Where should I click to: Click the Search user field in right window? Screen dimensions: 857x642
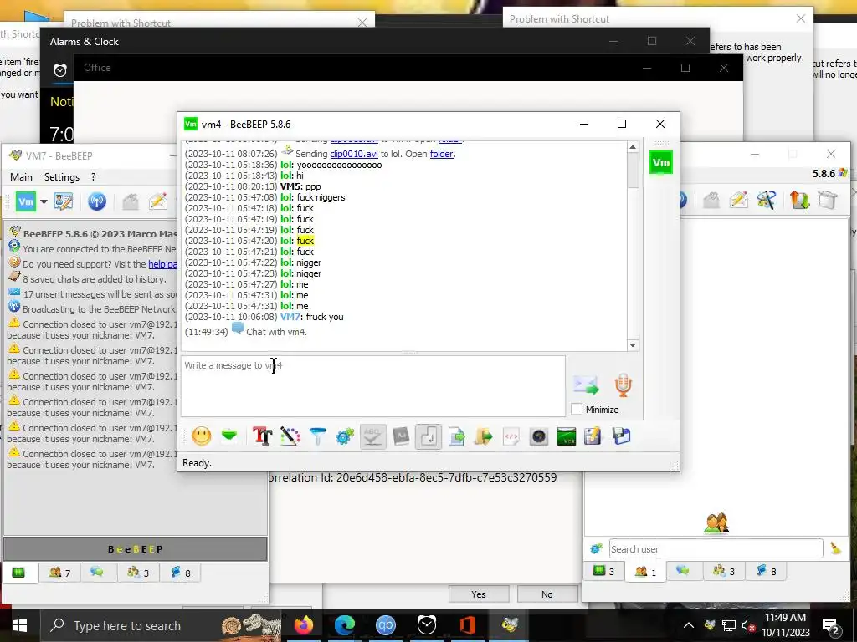(716, 548)
